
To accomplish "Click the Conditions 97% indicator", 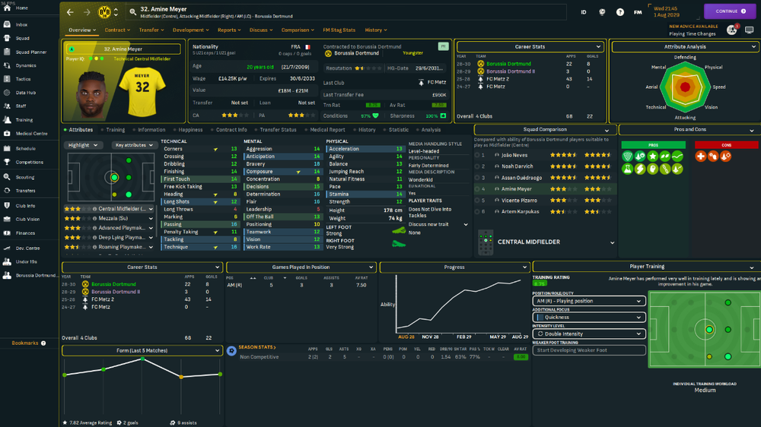I will click(369, 115).
